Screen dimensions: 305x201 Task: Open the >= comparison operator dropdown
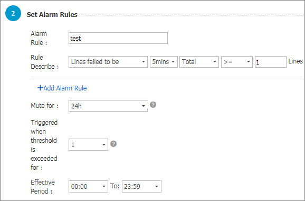click(x=237, y=62)
